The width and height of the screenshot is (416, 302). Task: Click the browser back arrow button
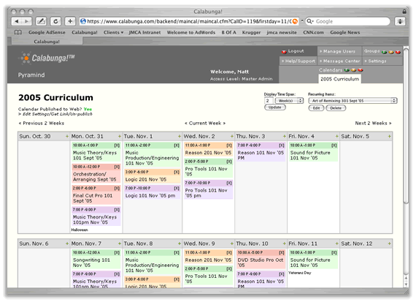pos(17,21)
